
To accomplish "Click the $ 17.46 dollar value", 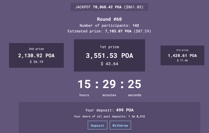I will [x=182, y=61].
